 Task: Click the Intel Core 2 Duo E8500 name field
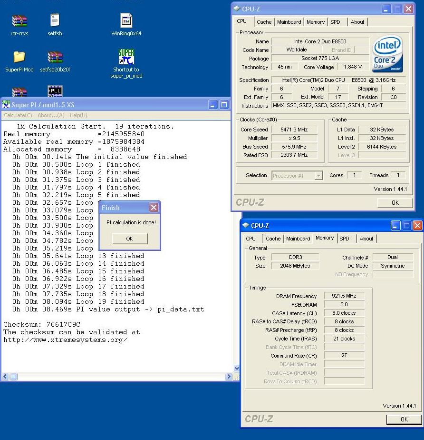click(320, 41)
